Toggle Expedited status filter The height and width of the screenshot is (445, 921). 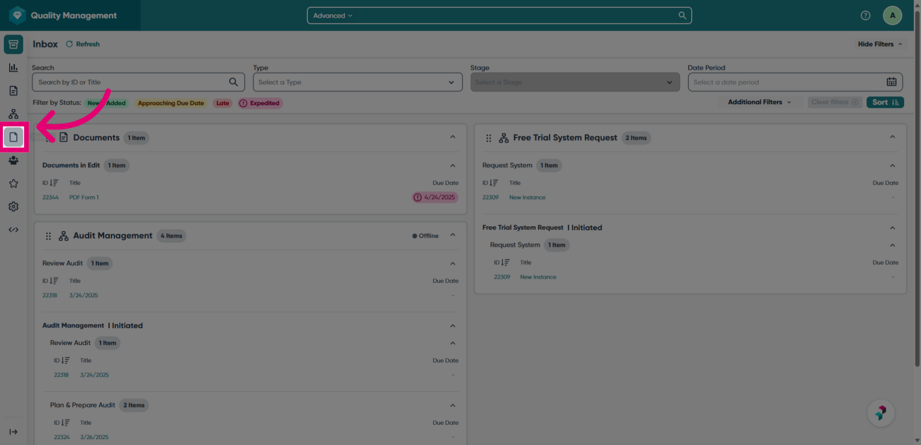[x=260, y=103]
